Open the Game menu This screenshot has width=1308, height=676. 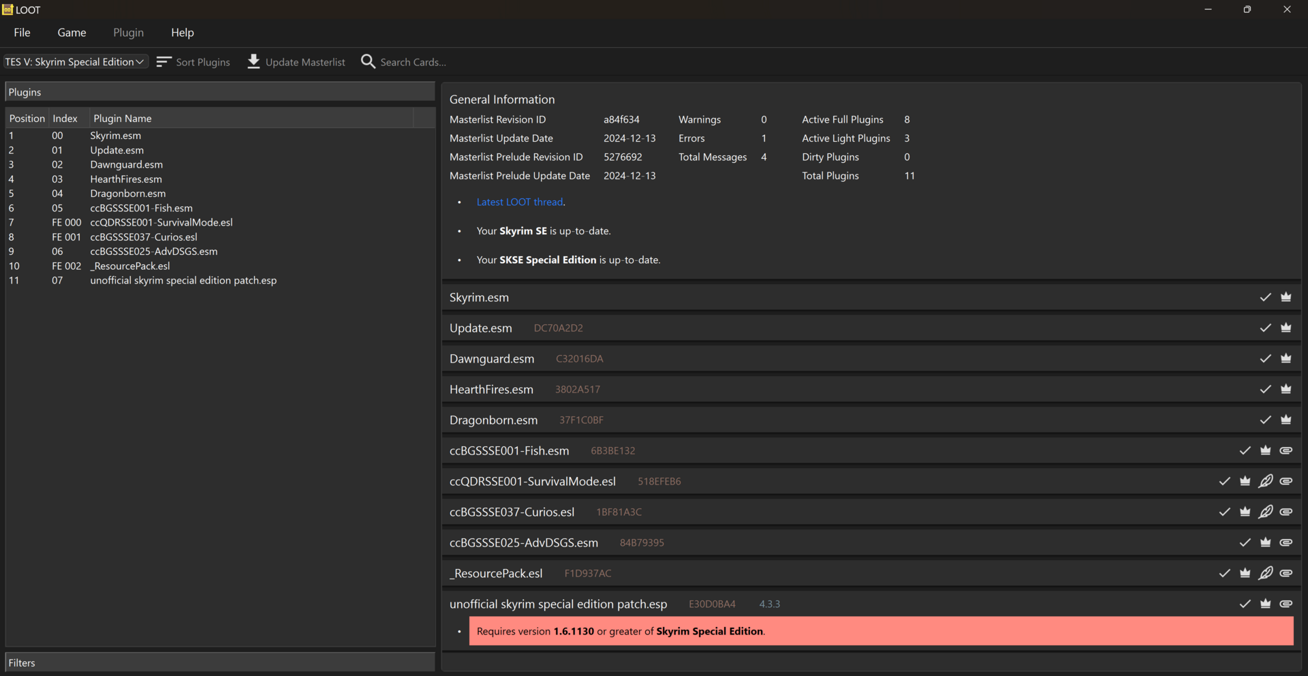click(x=72, y=33)
